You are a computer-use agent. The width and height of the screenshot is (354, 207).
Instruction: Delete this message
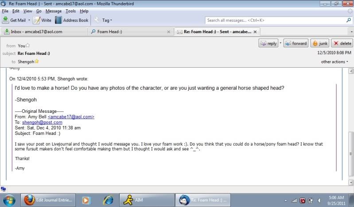tap(342, 43)
